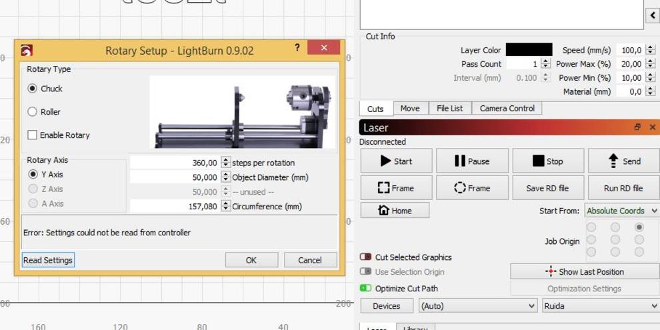The image size is (660, 330).
Task: Select center Job Origin point
Action: (x=615, y=239)
